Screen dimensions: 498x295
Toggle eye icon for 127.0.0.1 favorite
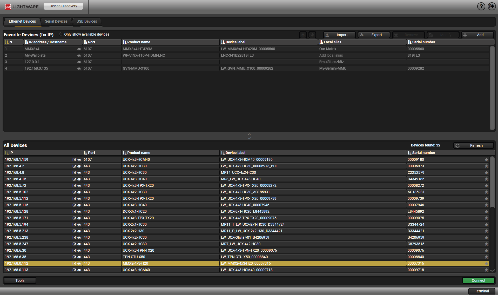79,62
